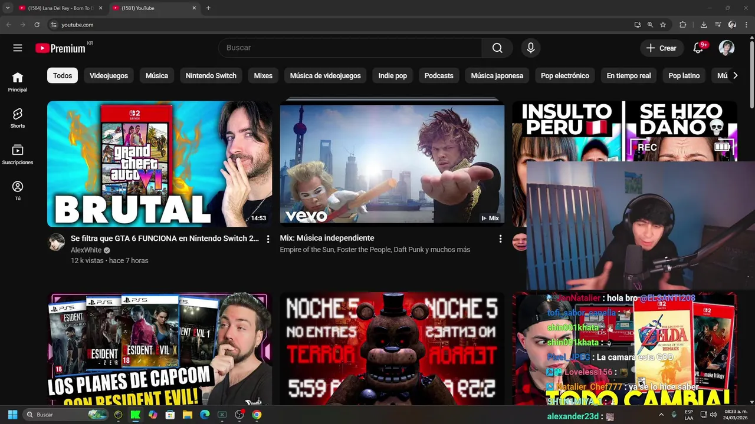Play the BRUTAL GTA VI thumbnail
755x424 pixels.
click(x=159, y=164)
